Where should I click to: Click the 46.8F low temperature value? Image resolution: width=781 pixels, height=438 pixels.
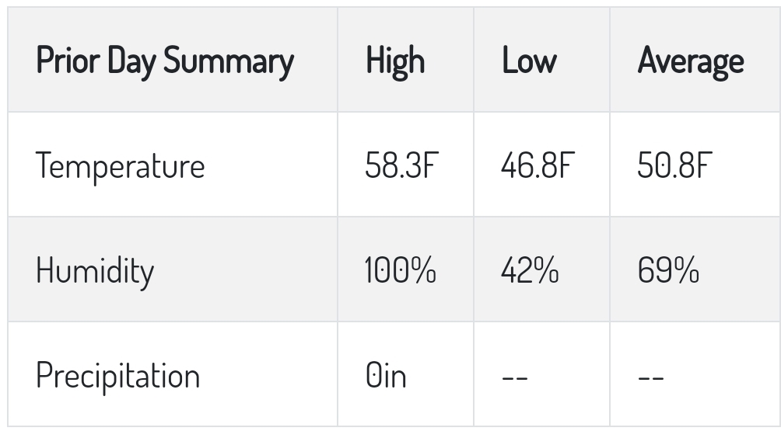tap(538, 165)
